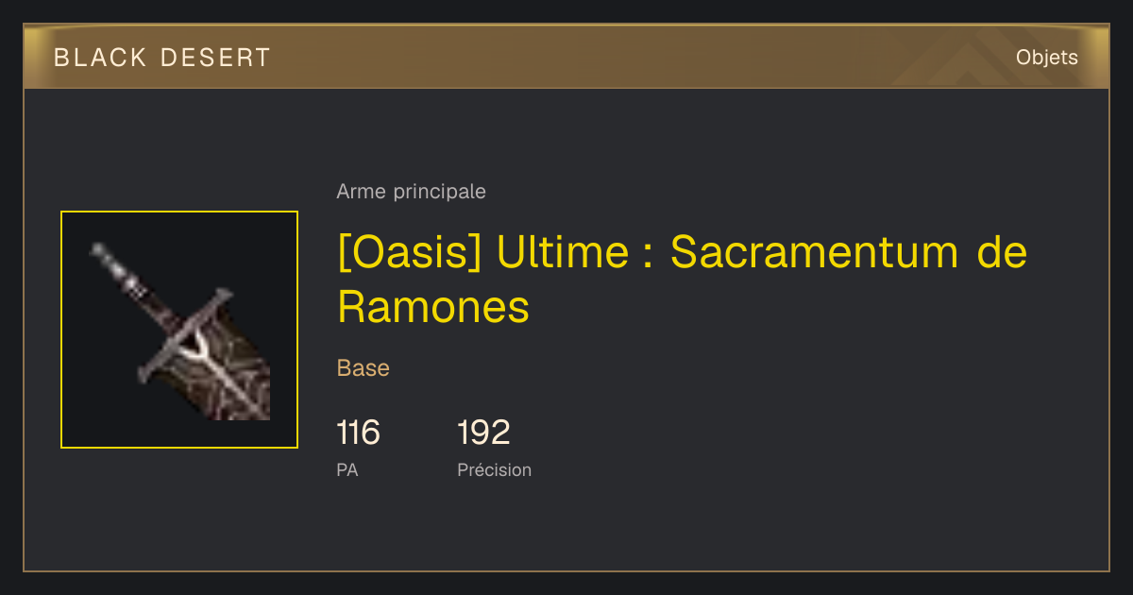Click the word Ultime in the title
The height and width of the screenshot is (595, 1133).
pyautogui.click(x=563, y=252)
